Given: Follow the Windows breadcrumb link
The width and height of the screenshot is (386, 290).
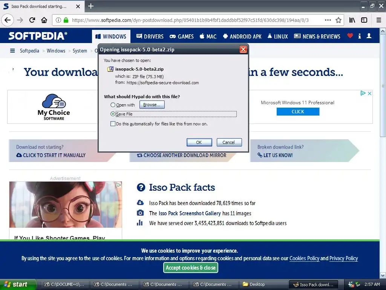Looking at the screenshot, I should pos(56,51).
